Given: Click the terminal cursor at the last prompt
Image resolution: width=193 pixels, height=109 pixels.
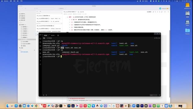Looking at the screenshot, I should coord(61,57).
